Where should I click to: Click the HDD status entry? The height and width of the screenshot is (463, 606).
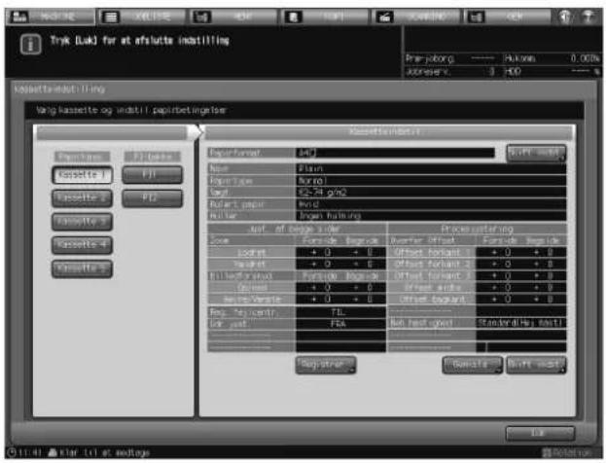click(x=553, y=72)
